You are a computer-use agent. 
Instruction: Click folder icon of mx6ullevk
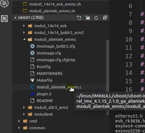click(x=30, y=114)
